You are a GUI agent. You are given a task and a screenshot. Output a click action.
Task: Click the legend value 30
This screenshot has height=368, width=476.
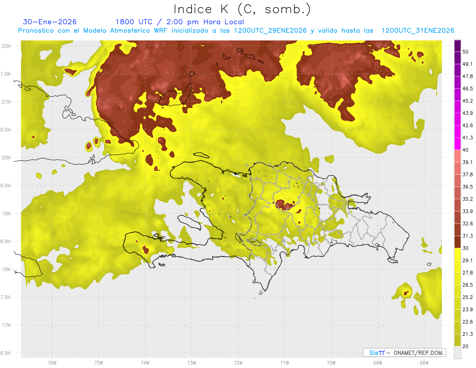[x=466, y=248]
